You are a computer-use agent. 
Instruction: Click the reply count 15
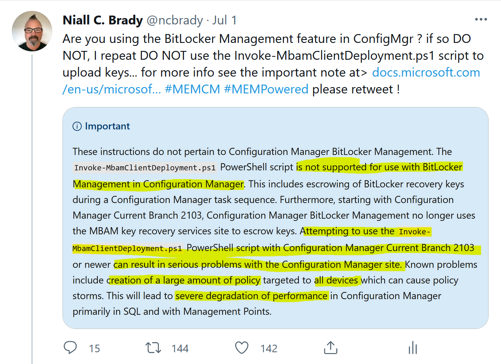94,348
